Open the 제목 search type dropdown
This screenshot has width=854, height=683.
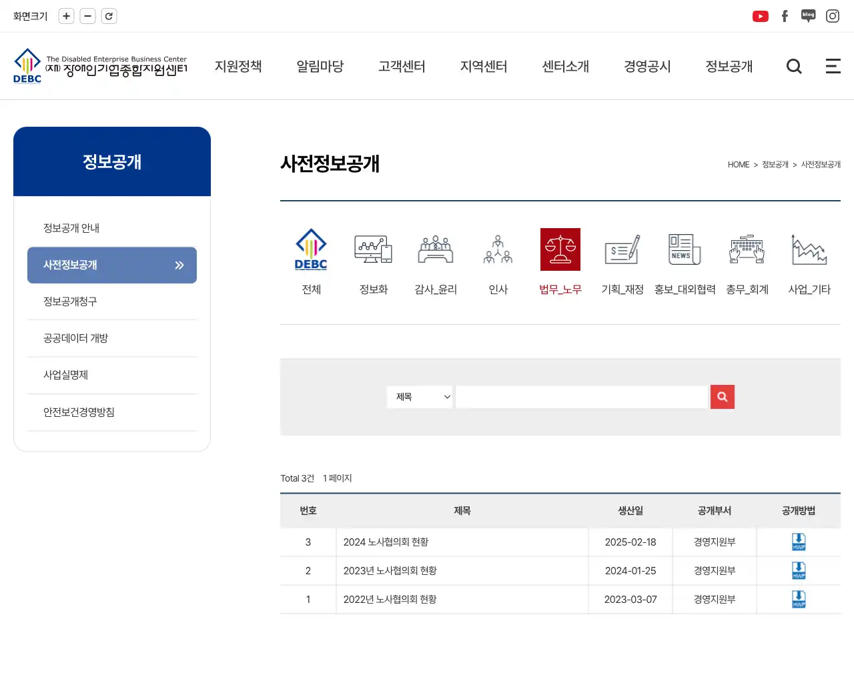click(x=420, y=397)
